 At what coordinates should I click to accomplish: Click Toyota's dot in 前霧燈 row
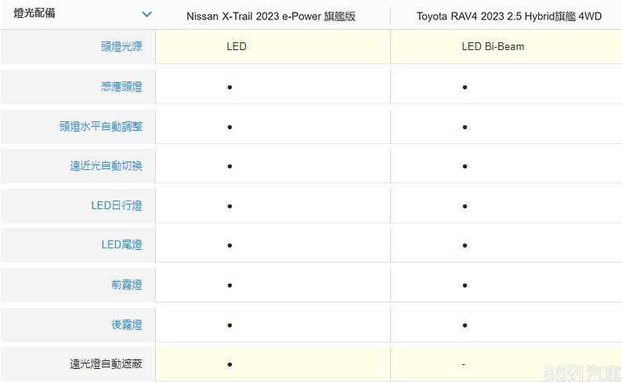click(465, 285)
